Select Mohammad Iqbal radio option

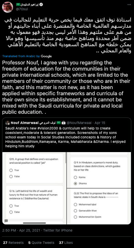pos(75,204)
